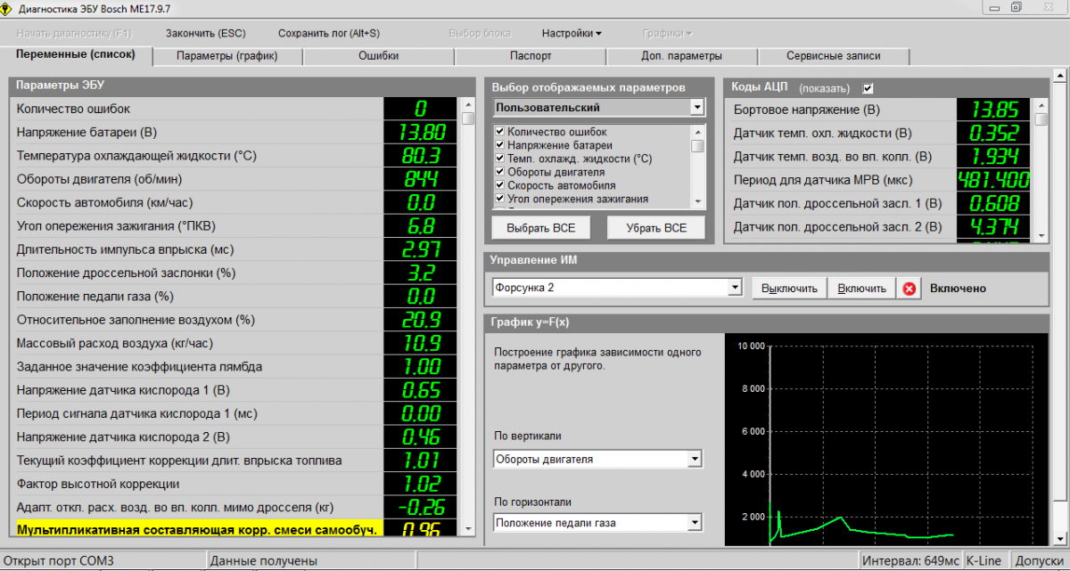
Task: Open the Ошибки tab
Action: pos(379,56)
